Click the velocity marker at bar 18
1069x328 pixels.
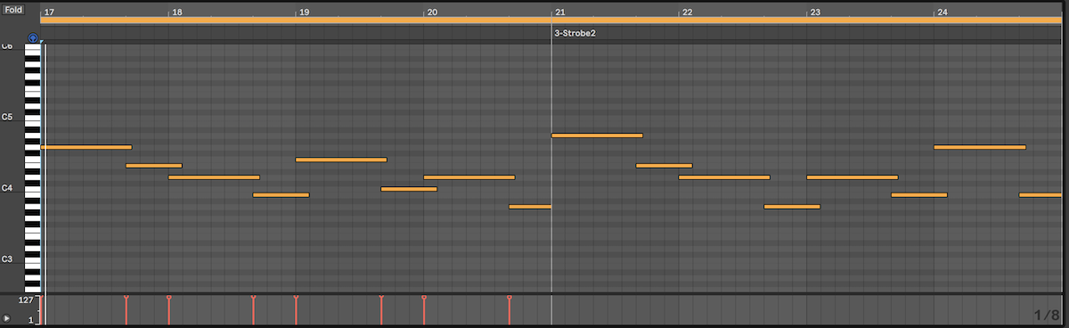pyautogui.click(x=168, y=309)
